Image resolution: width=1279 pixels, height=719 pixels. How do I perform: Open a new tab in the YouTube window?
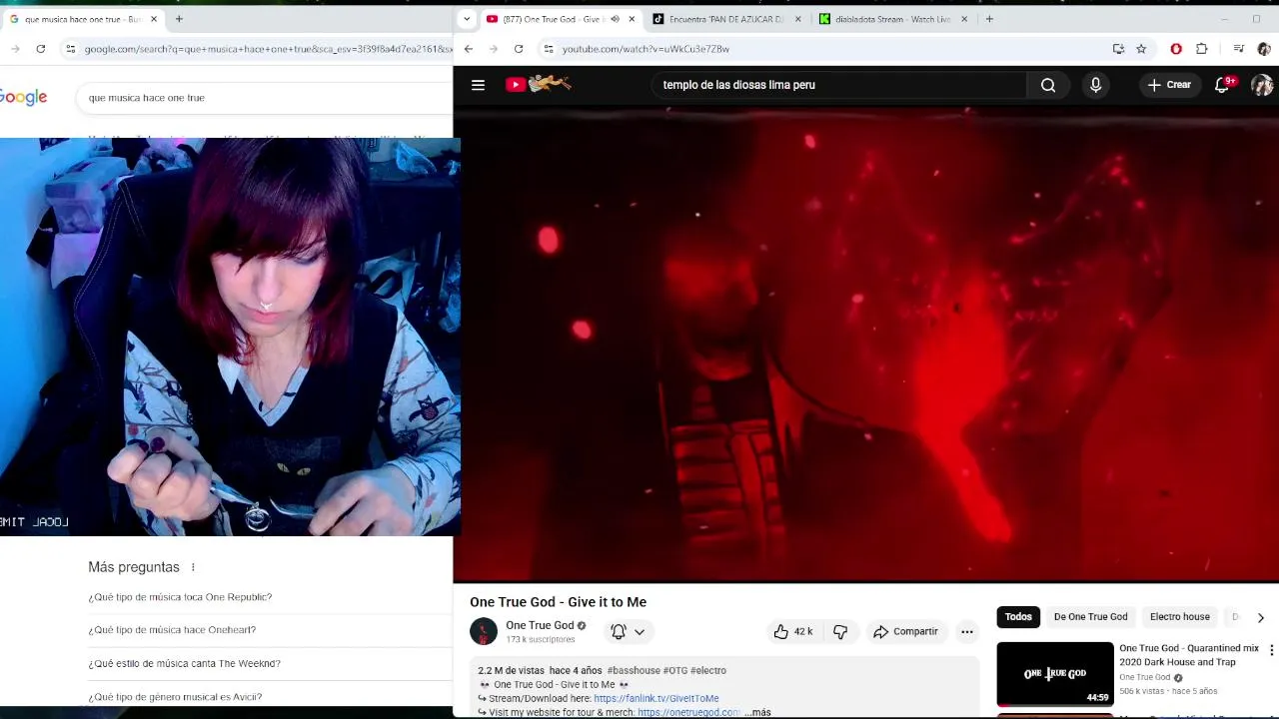click(x=989, y=19)
